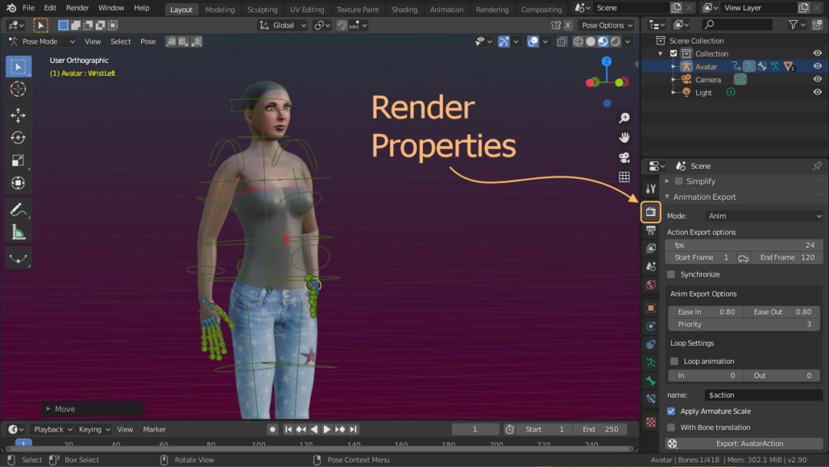Hide the Camera object in the outliner
This screenshot has width=829, height=467.
817,79
